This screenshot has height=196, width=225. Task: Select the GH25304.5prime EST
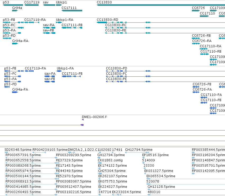point(100,174)
